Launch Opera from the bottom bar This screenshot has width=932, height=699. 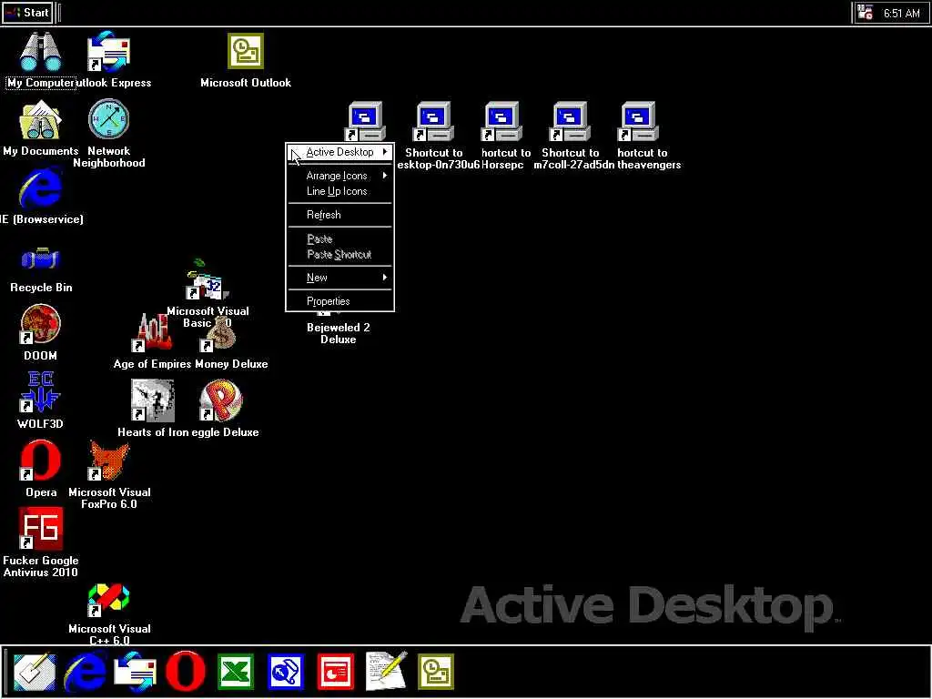tap(186, 672)
